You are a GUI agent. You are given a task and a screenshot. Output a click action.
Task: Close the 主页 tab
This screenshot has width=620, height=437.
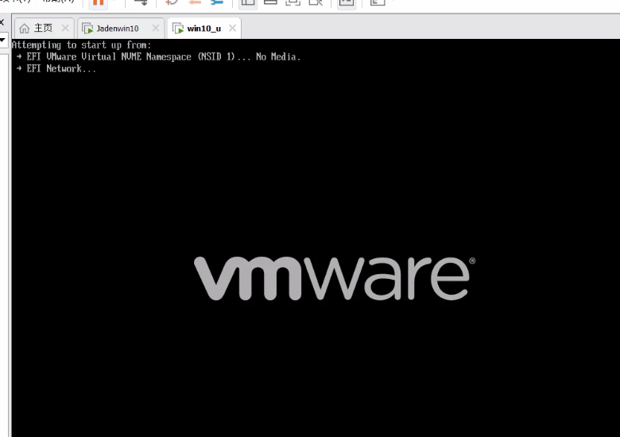[x=65, y=28]
